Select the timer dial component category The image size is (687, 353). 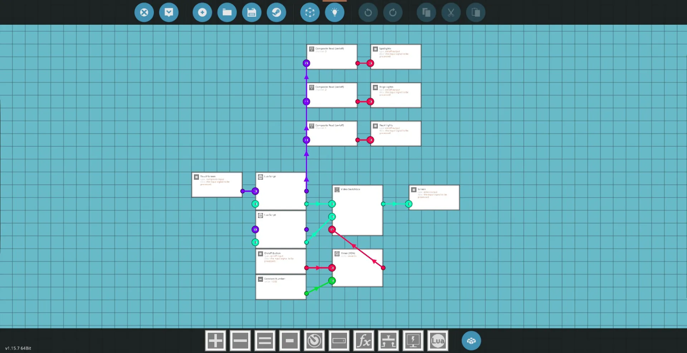click(314, 340)
